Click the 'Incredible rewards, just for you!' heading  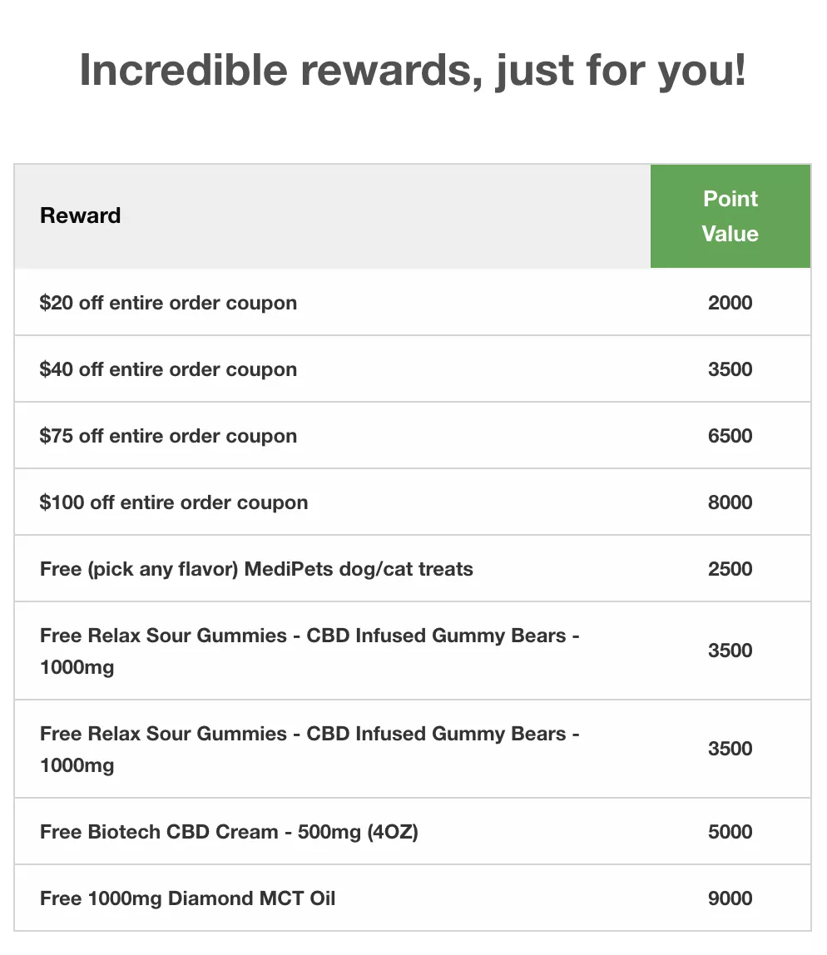pyautogui.click(x=413, y=71)
